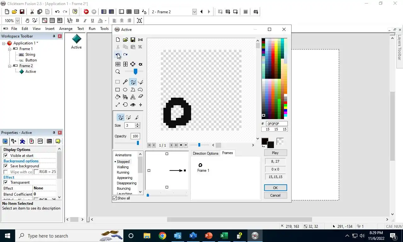Click the redo arrow in picture editor
This screenshot has width=403, height=242.
125,55
